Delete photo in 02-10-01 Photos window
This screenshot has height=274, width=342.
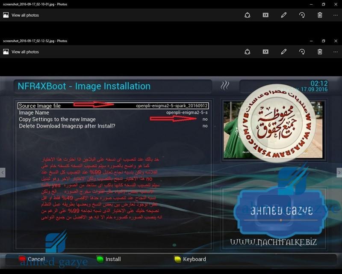click(x=320, y=15)
